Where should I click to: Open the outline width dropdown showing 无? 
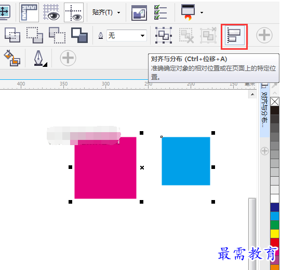click(x=127, y=36)
